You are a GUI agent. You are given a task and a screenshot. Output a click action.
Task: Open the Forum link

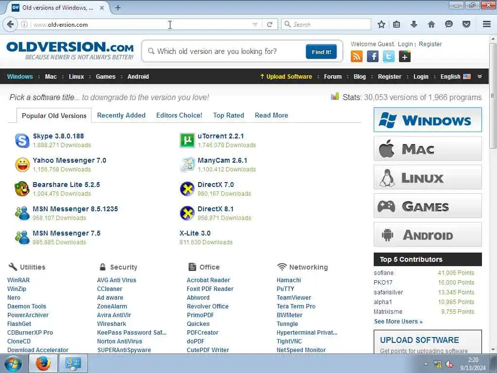pyautogui.click(x=333, y=76)
